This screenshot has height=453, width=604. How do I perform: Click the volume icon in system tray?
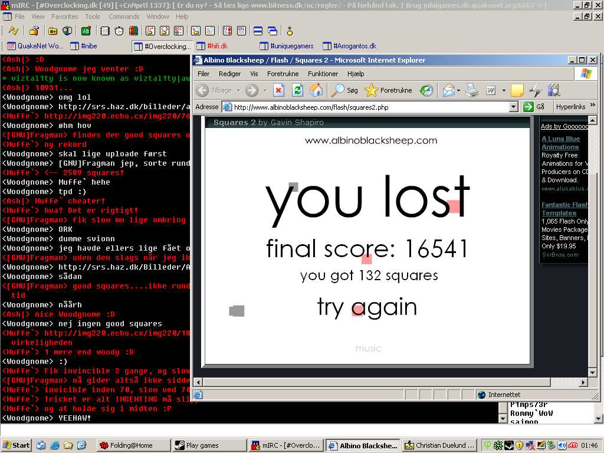click(x=562, y=445)
